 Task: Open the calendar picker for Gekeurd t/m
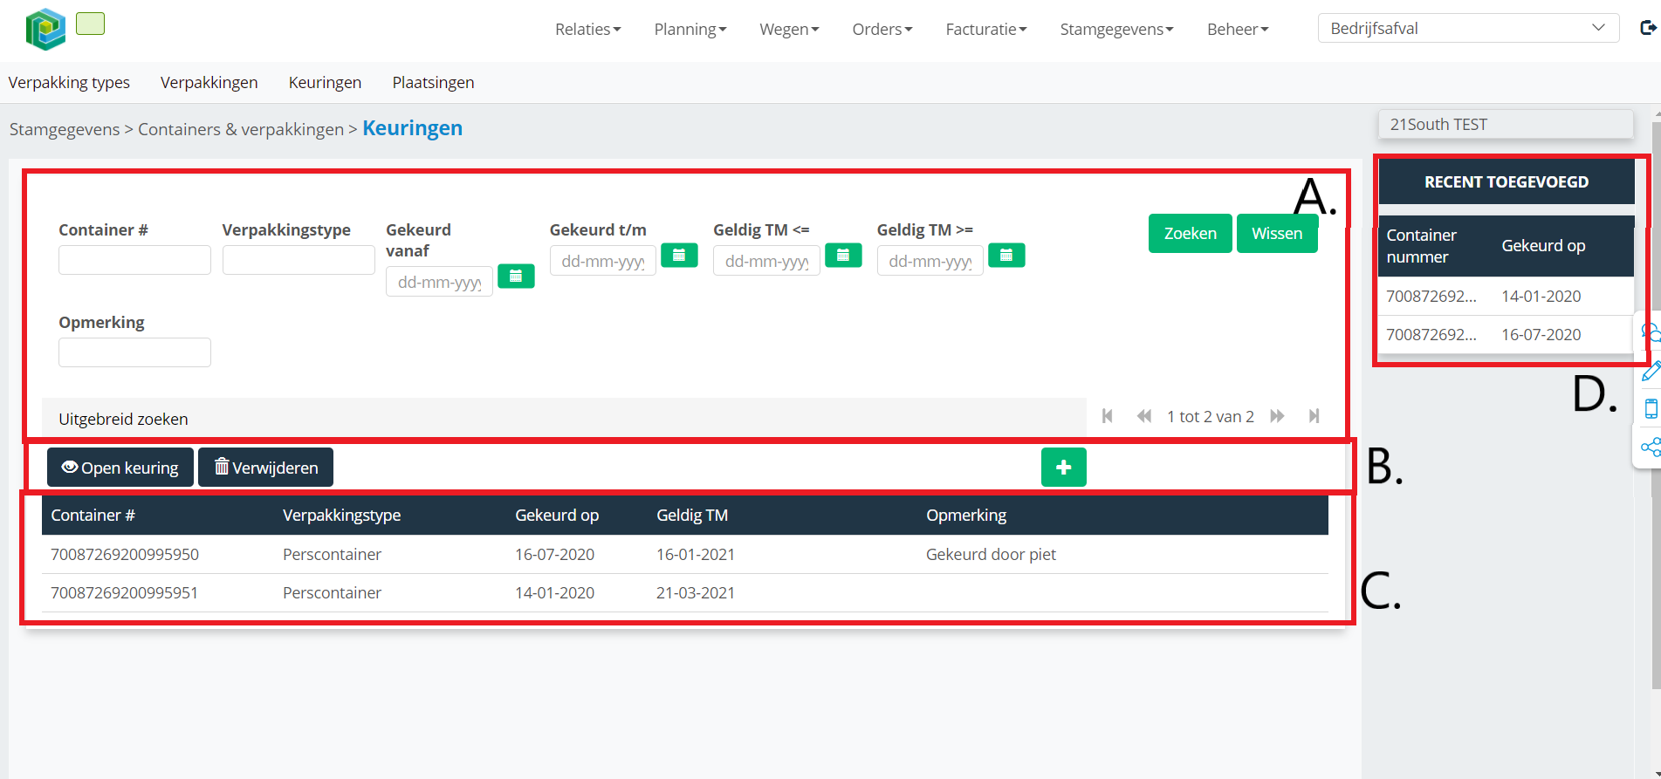(x=679, y=255)
